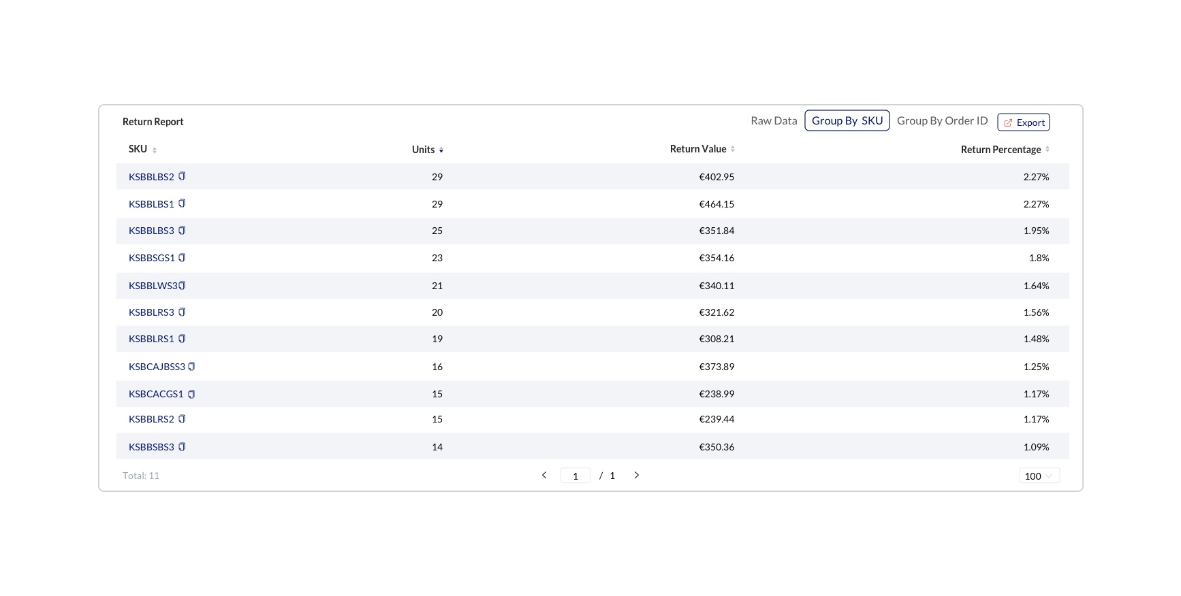Open SKU link KSBBSBS3
This screenshot has height=596, width=1181.
coord(151,447)
